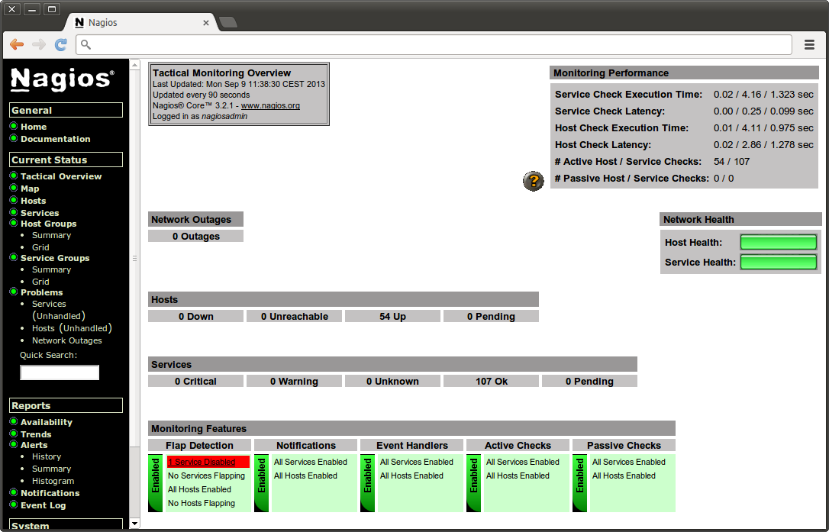Toggle Passive Checks Enabled indicator

580,483
